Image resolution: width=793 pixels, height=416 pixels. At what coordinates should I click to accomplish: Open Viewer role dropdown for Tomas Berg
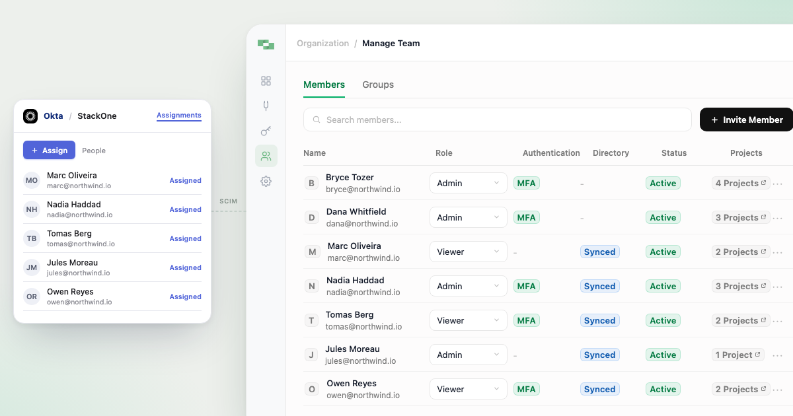469,321
